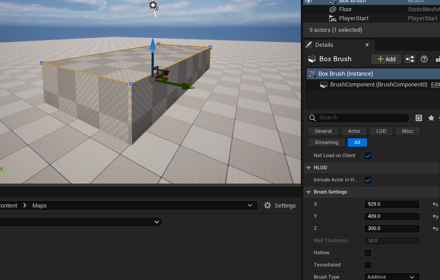Open the Maps folder breadcrumb
Screen dimensions: 440x280
tap(39, 205)
